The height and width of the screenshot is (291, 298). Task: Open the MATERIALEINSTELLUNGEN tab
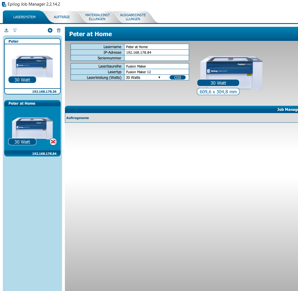[x=97, y=17]
